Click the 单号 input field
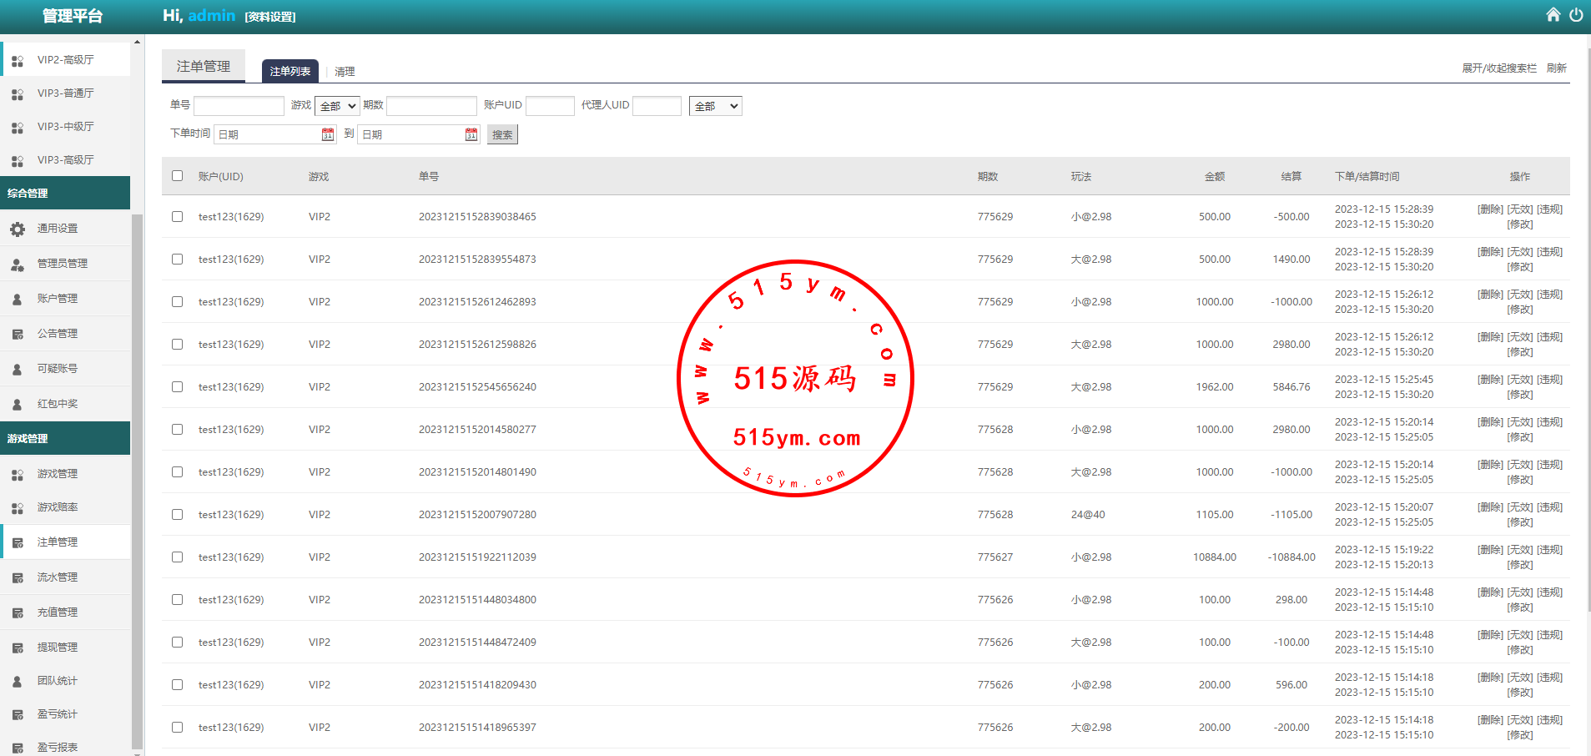Viewport: 1591px width, 756px height. (239, 106)
